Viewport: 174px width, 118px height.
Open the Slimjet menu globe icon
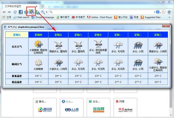(x=170, y=12)
